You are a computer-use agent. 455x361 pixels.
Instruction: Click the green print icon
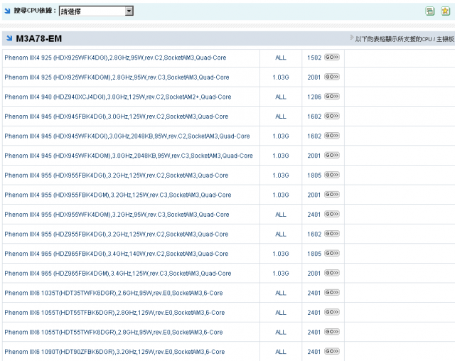[x=429, y=11]
